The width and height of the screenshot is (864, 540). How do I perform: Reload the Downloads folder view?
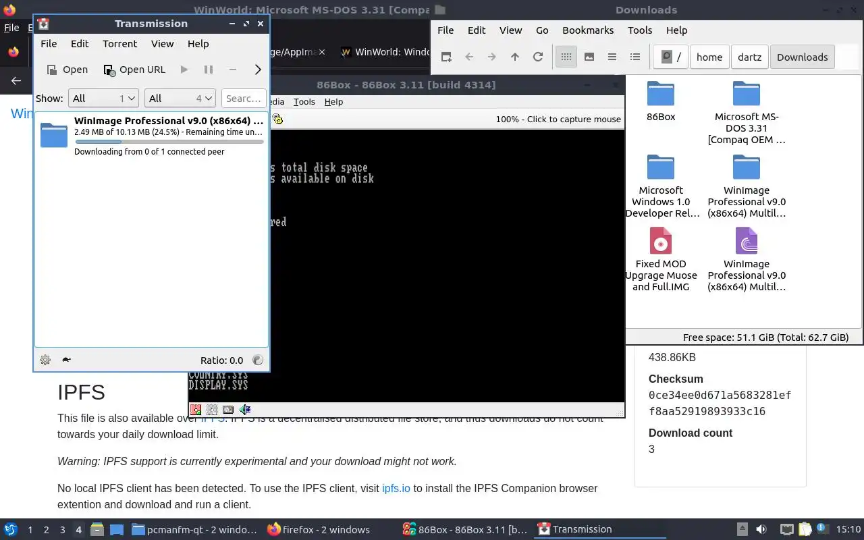click(x=538, y=57)
